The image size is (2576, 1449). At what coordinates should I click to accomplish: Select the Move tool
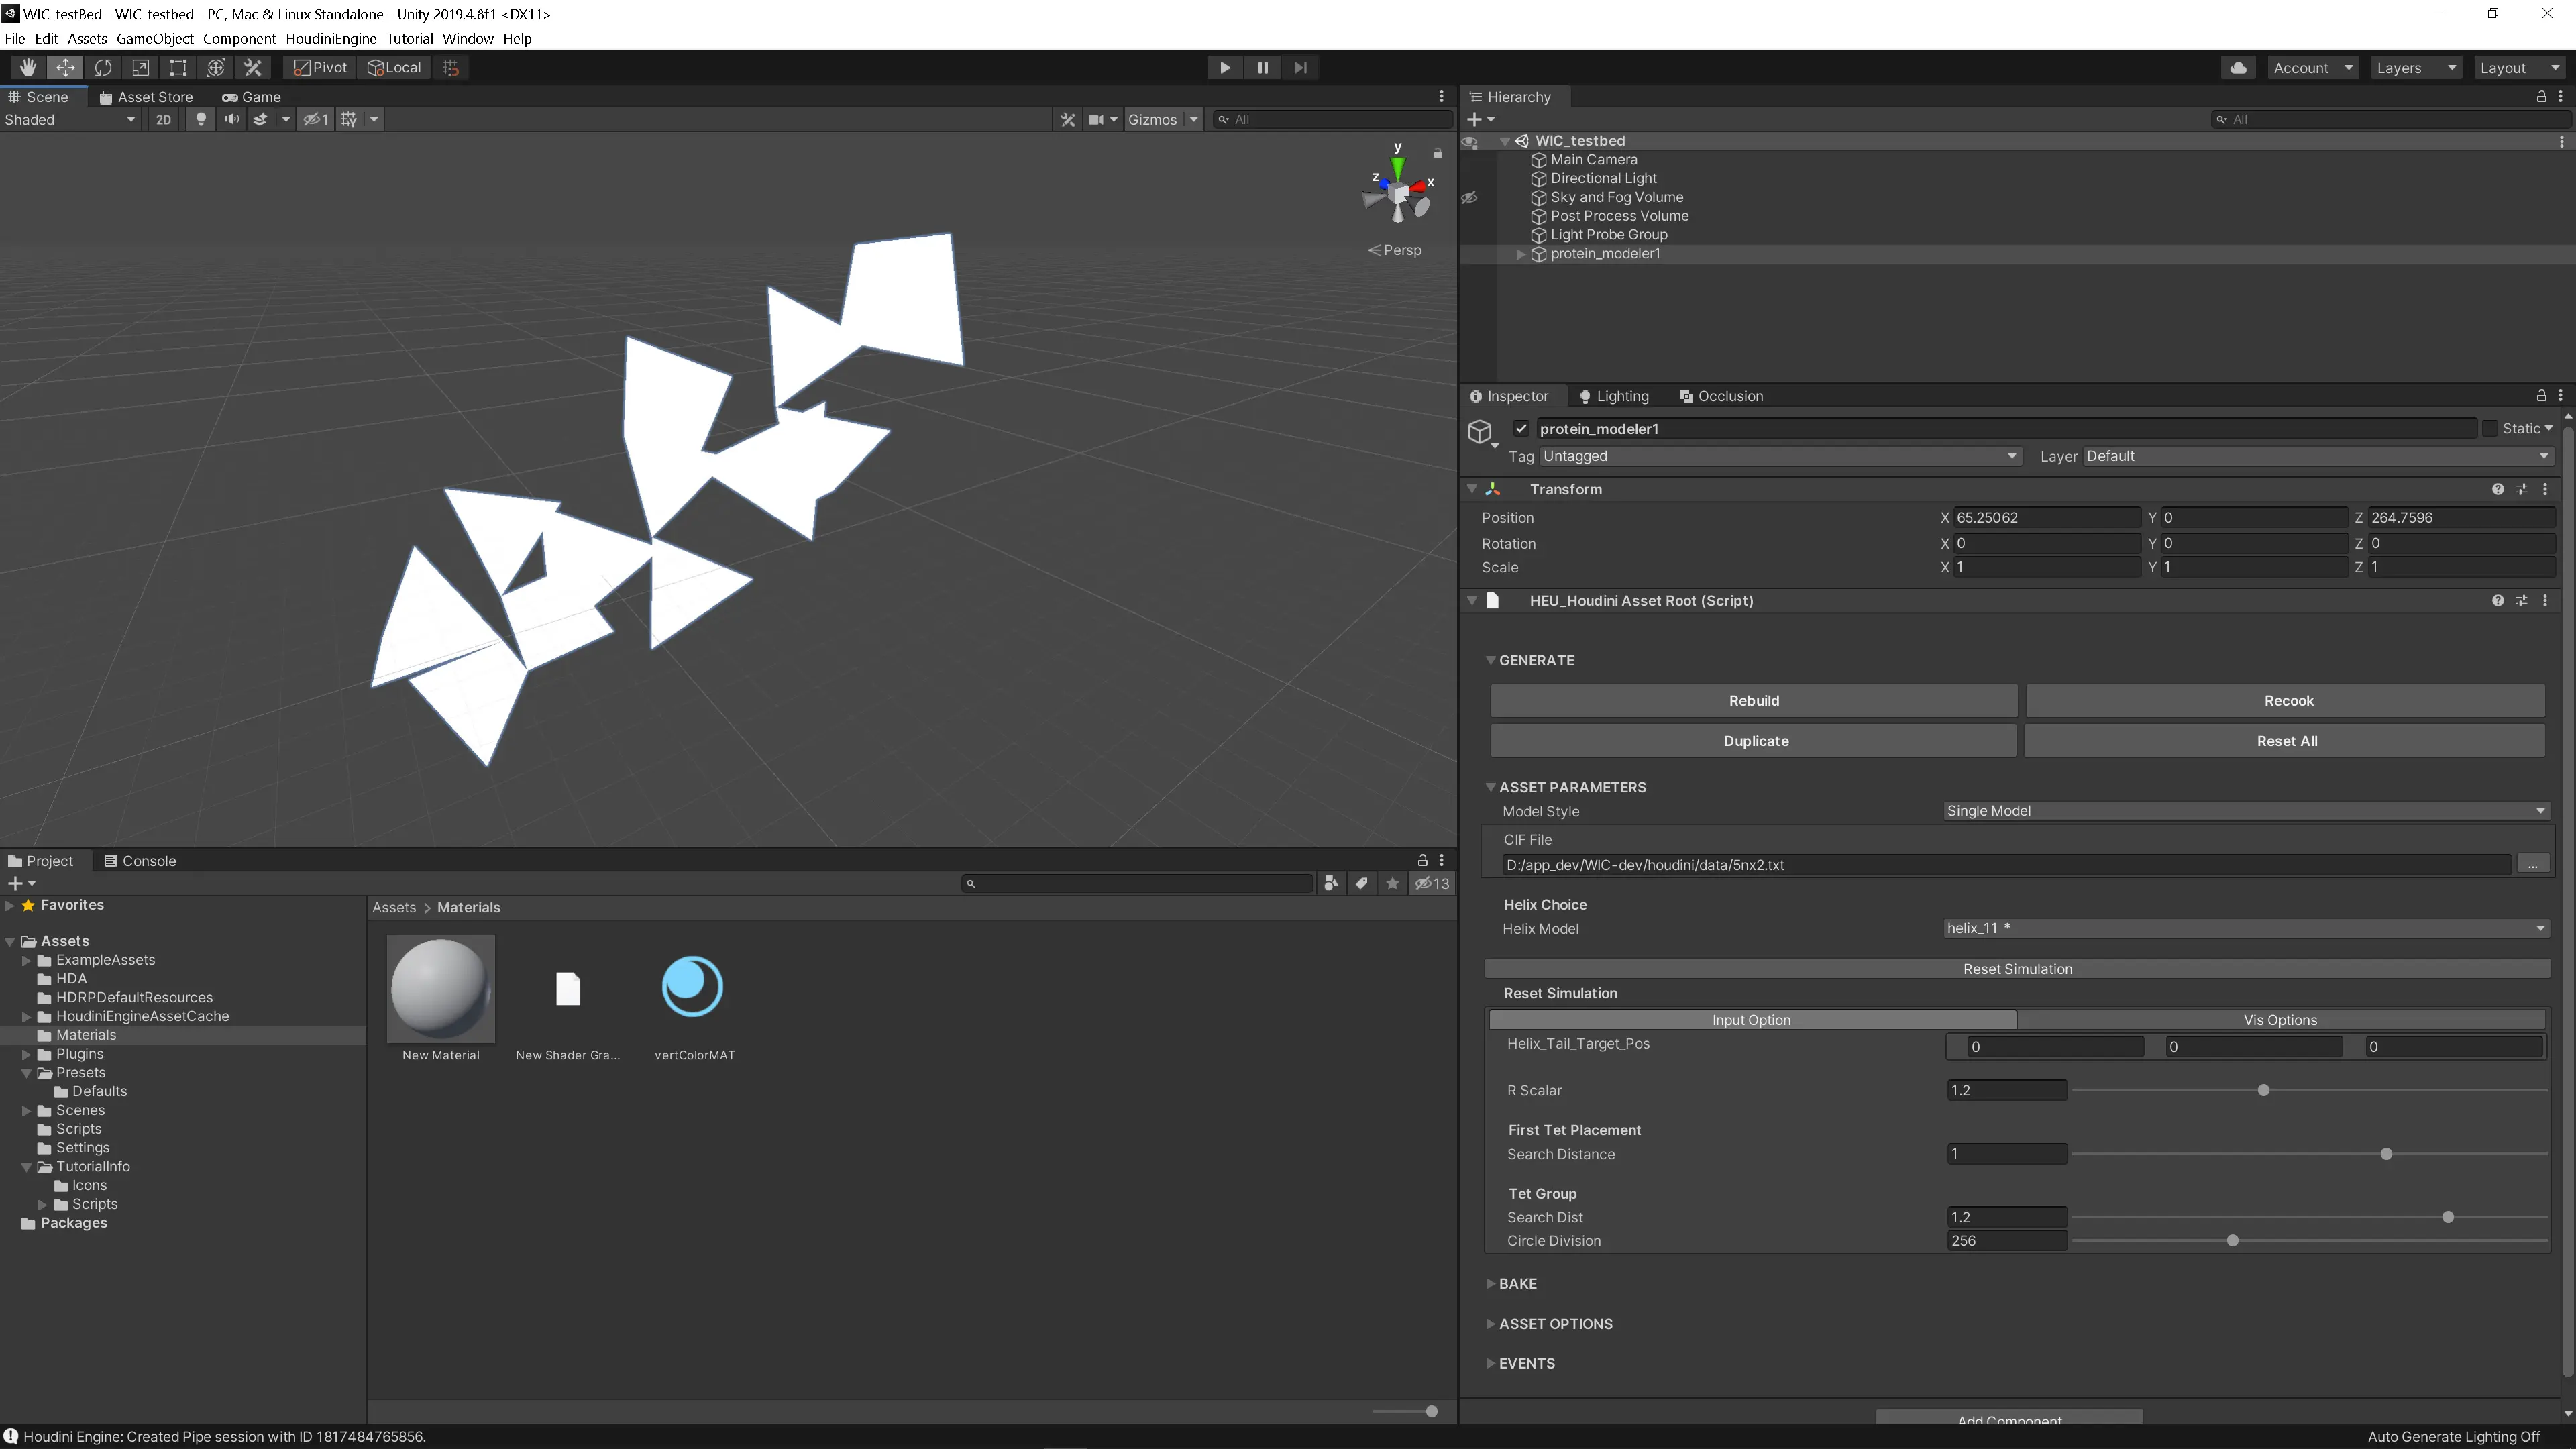pyautogui.click(x=65, y=67)
